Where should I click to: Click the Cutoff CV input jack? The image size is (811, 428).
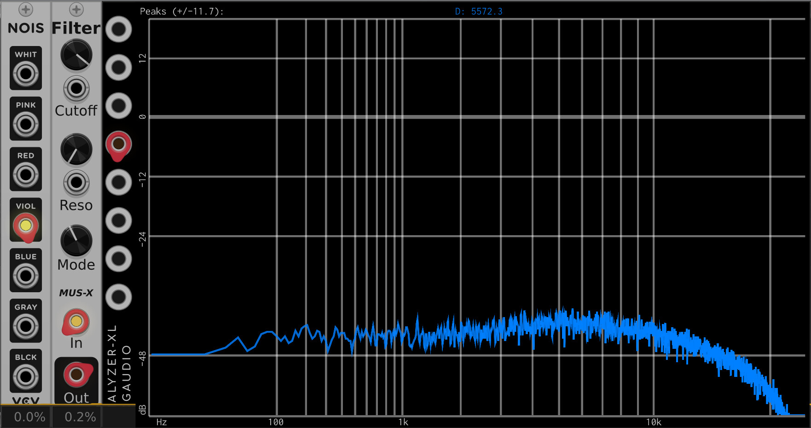(76, 88)
